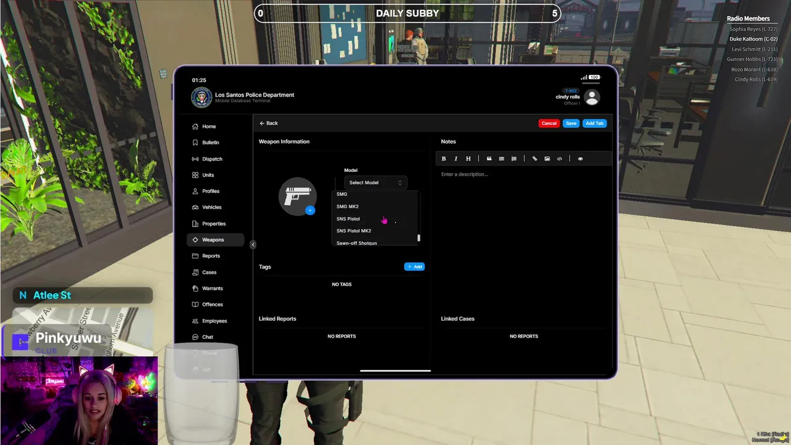Click the Notes description text field
Viewport: 791px width, 445px height.
pos(524,174)
